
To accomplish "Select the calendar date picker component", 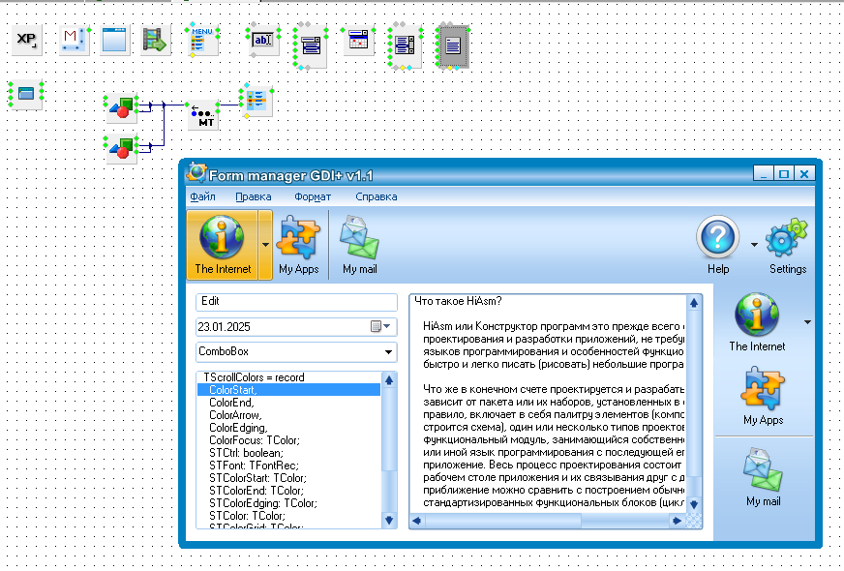I will [x=358, y=40].
